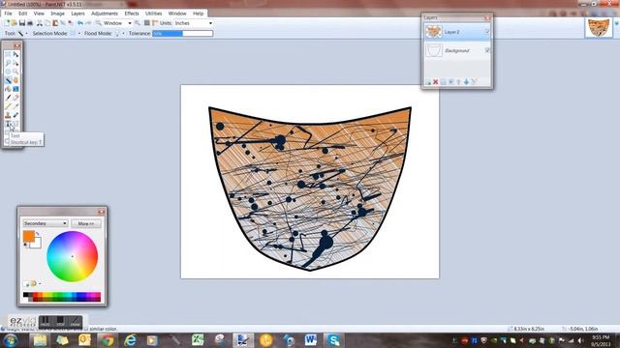Click the Cut scissors toolbar icon
620x348 pixels.
click(40, 23)
